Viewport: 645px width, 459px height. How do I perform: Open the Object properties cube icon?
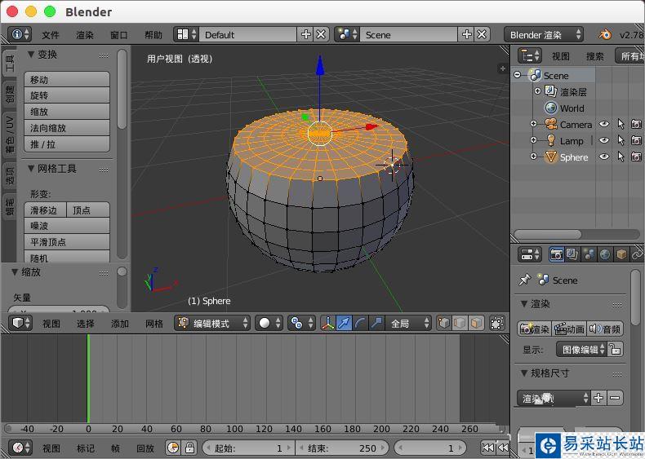(x=621, y=254)
